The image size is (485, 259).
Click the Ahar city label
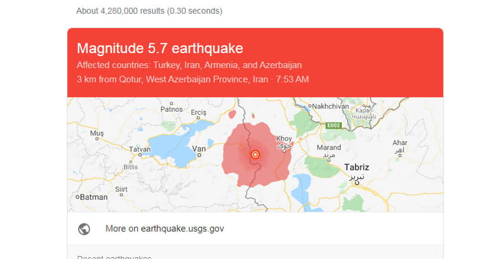point(400,143)
